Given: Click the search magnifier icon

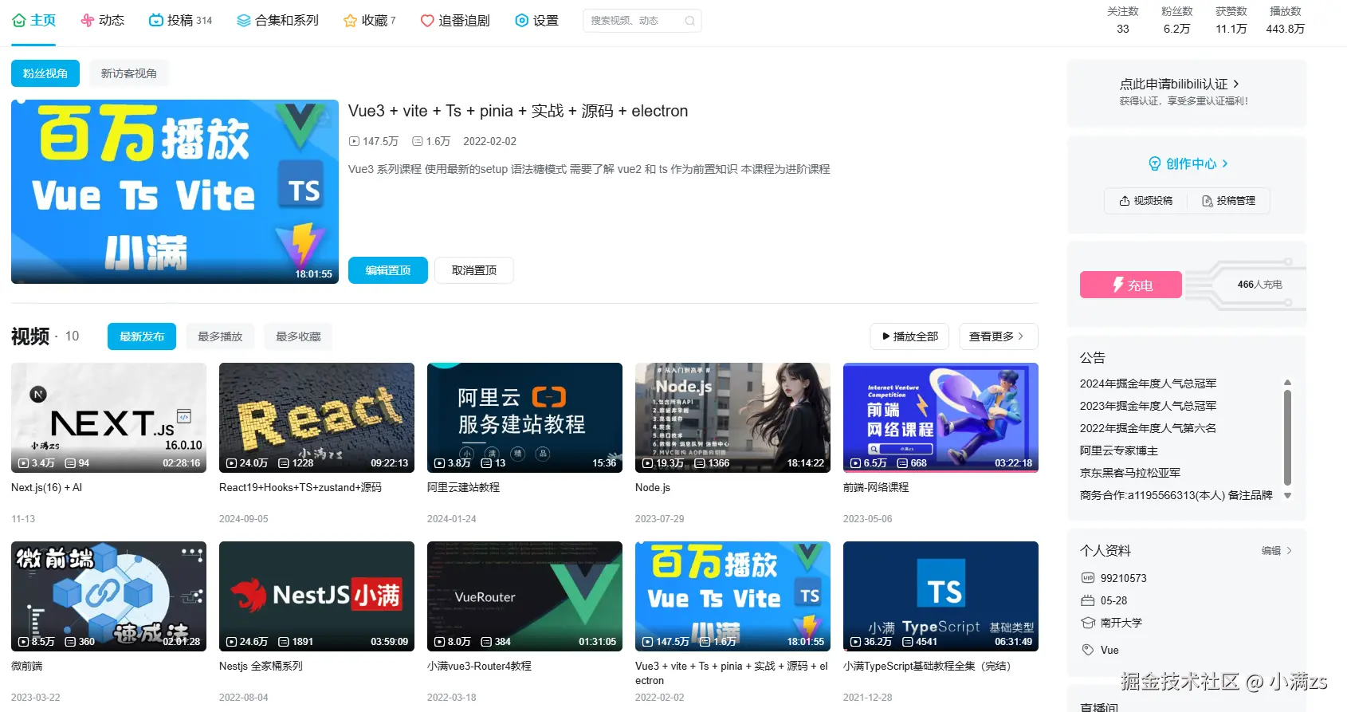Looking at the screenshot, I should coord(689,21).
